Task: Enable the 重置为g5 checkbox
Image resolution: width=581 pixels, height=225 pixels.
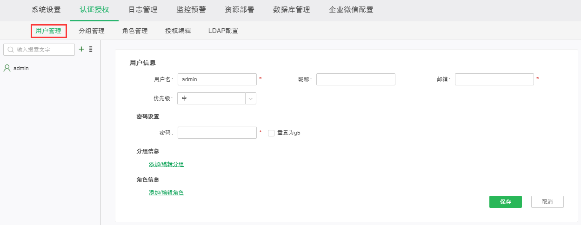Action: tap(271, 133)
